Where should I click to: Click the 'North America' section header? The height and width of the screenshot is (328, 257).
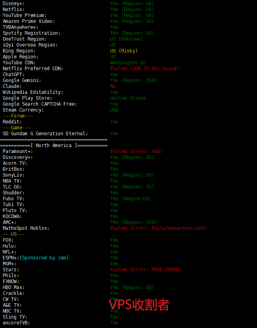[x=54, y=145]
